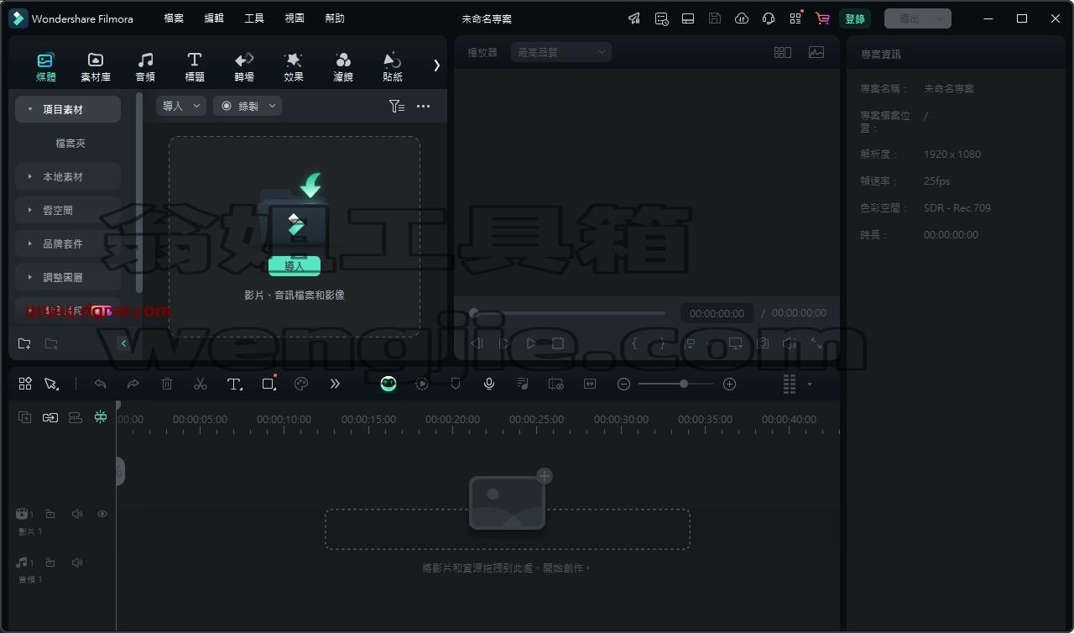Screen dimensions: 1074x633
Task: Open the 視圖 view menu
Action: [x=295, y=18]
